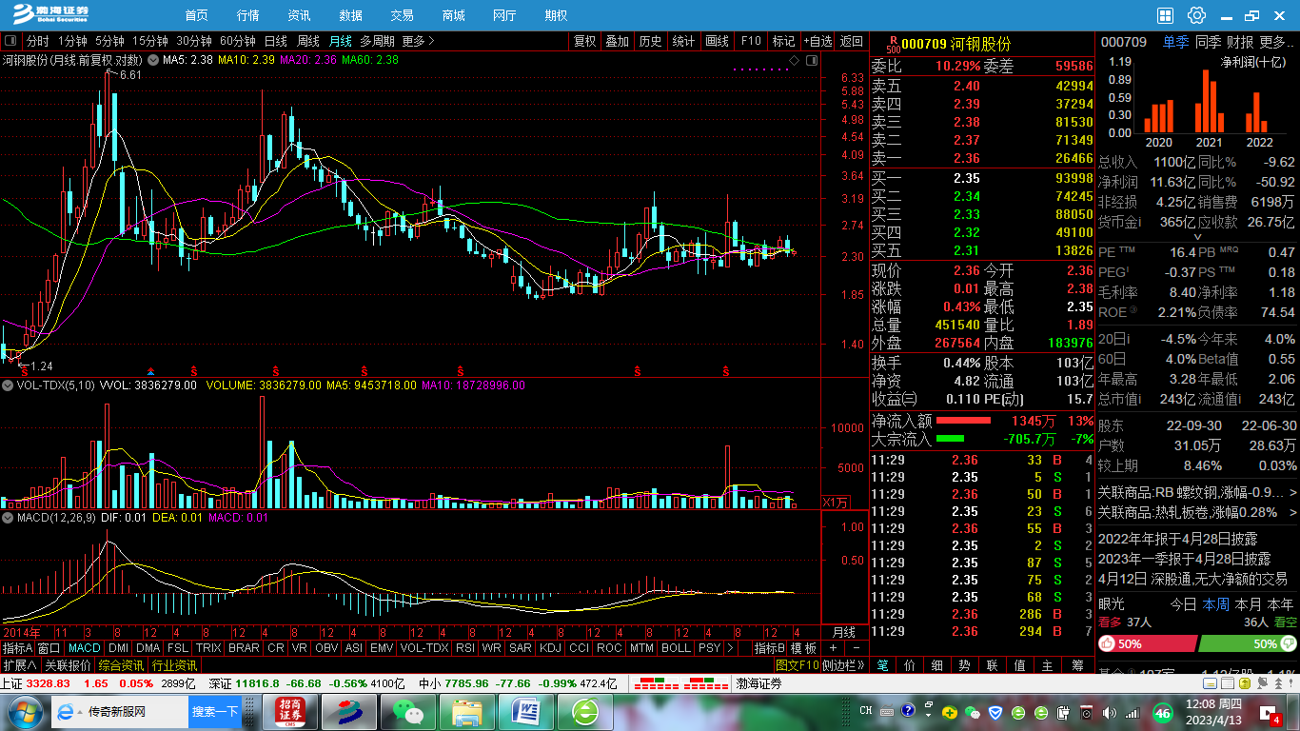Viewport: 1300px width, 731px height.
Task: Click the green 50% bearish sentiment bar
Action: point(1247,644)
